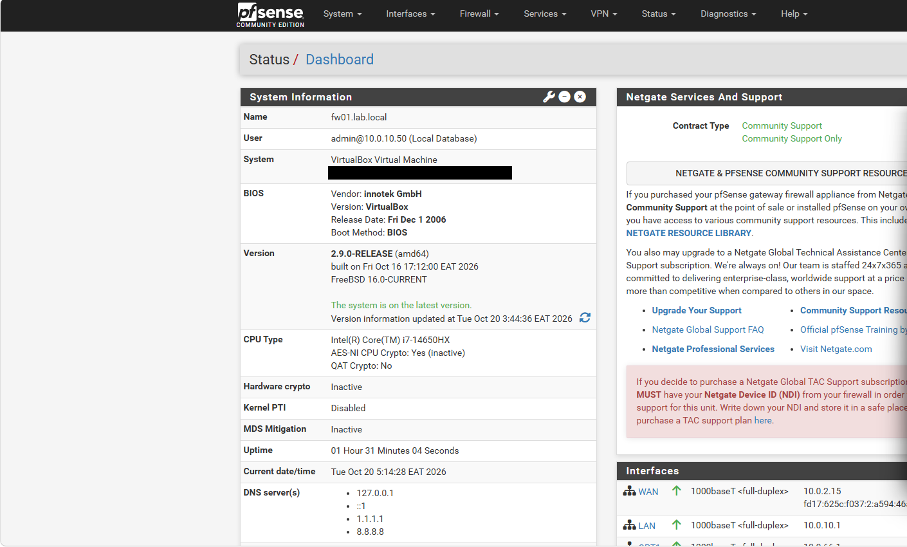Click DNS server entry 8.8.8.8

(x=370, y=532)
